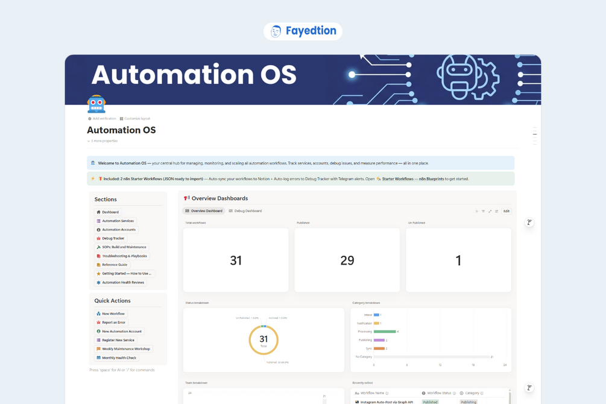
Task: Switch to the Overview Dashboard tab
Action: pyautogui.click(x=204, y=211)
